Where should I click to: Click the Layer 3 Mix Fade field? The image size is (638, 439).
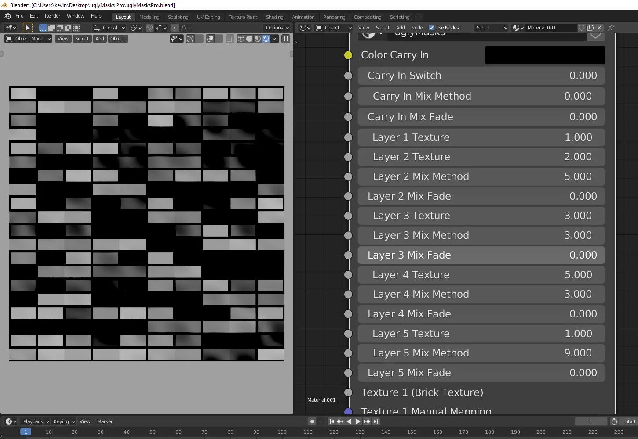point(481,255)
